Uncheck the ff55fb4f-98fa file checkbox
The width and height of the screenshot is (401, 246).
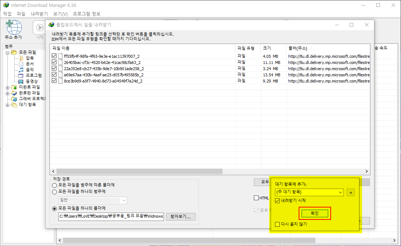tap(54, 56)
